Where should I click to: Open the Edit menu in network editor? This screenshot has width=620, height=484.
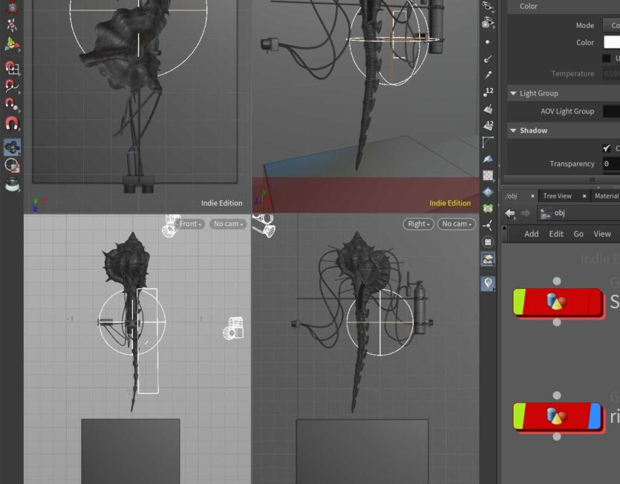tap(556, 233)
